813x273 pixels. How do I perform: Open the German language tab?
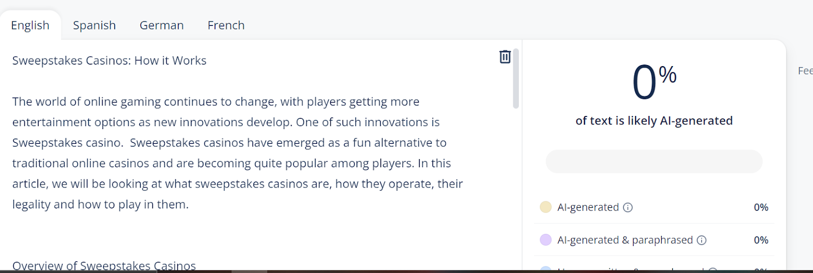tap(162, 25)
